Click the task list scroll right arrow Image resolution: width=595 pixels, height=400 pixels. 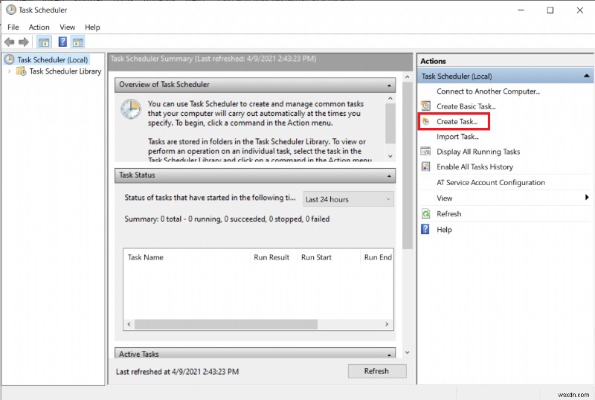click(387, 324)
